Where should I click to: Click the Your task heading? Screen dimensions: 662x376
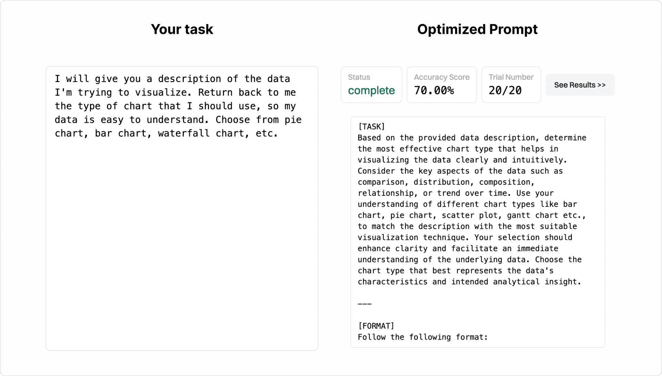pyautogui.click(x=182, y=29)
